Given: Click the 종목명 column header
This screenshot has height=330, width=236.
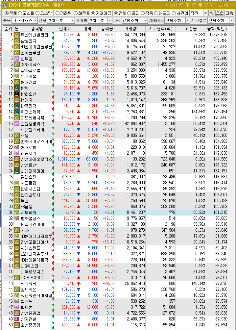Looking at the screenshot, I should [x=37, y=29].
